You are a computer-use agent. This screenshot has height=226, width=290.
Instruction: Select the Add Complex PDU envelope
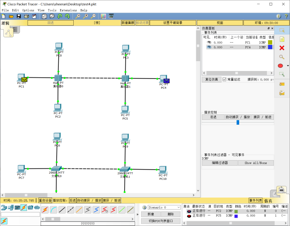coord(282,93)
